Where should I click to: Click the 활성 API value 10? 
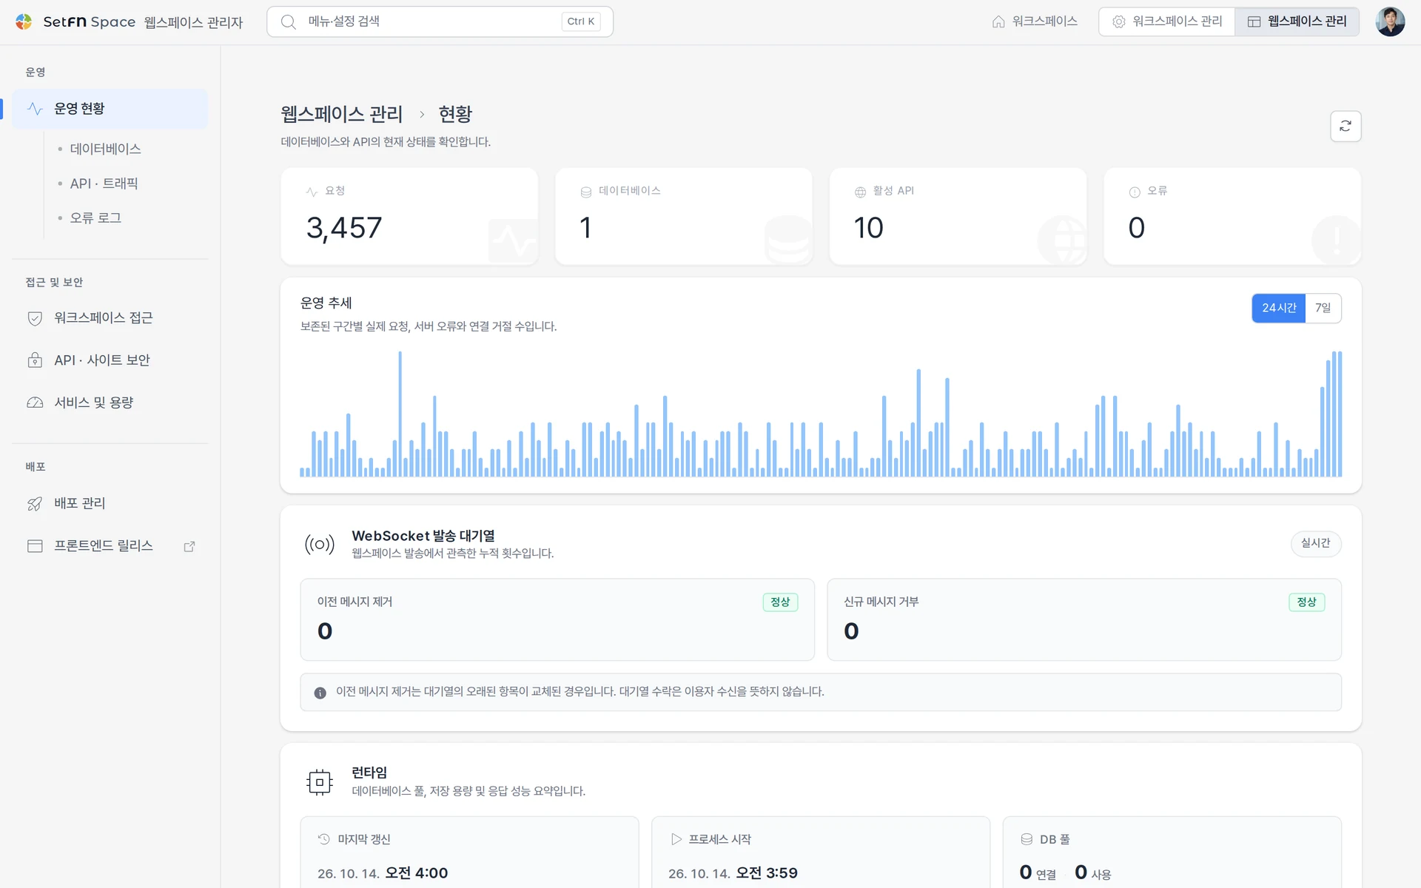point(869,228)
